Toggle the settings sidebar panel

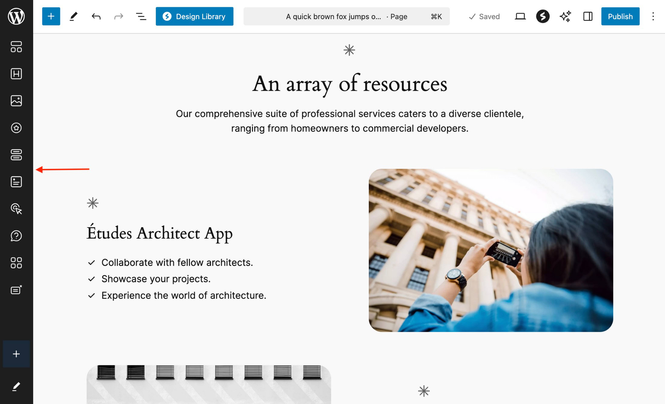pos(588,16)
